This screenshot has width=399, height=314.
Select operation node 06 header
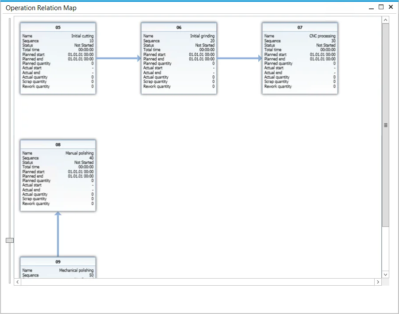[x=179, y=27]
